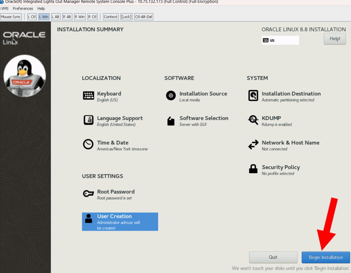The width and height of the screenshot is (351, 273).
Task: Click the Language Support icon
Action: point(89,120)
